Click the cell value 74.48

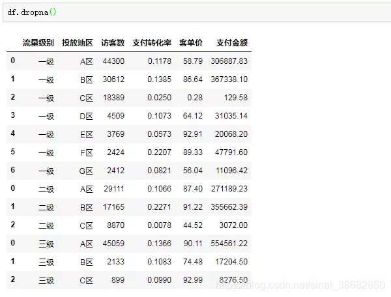(x=193, y=262)
